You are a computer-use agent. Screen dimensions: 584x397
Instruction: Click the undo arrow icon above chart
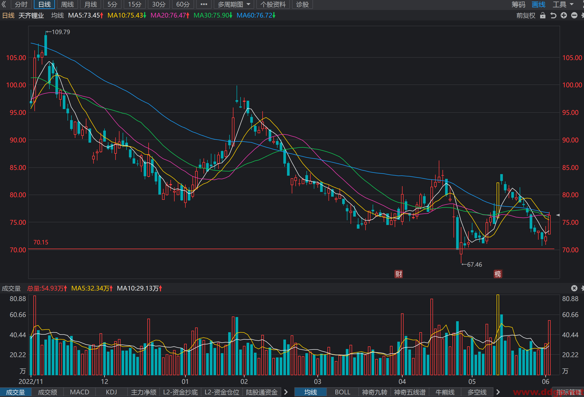[x=553, y=15]
